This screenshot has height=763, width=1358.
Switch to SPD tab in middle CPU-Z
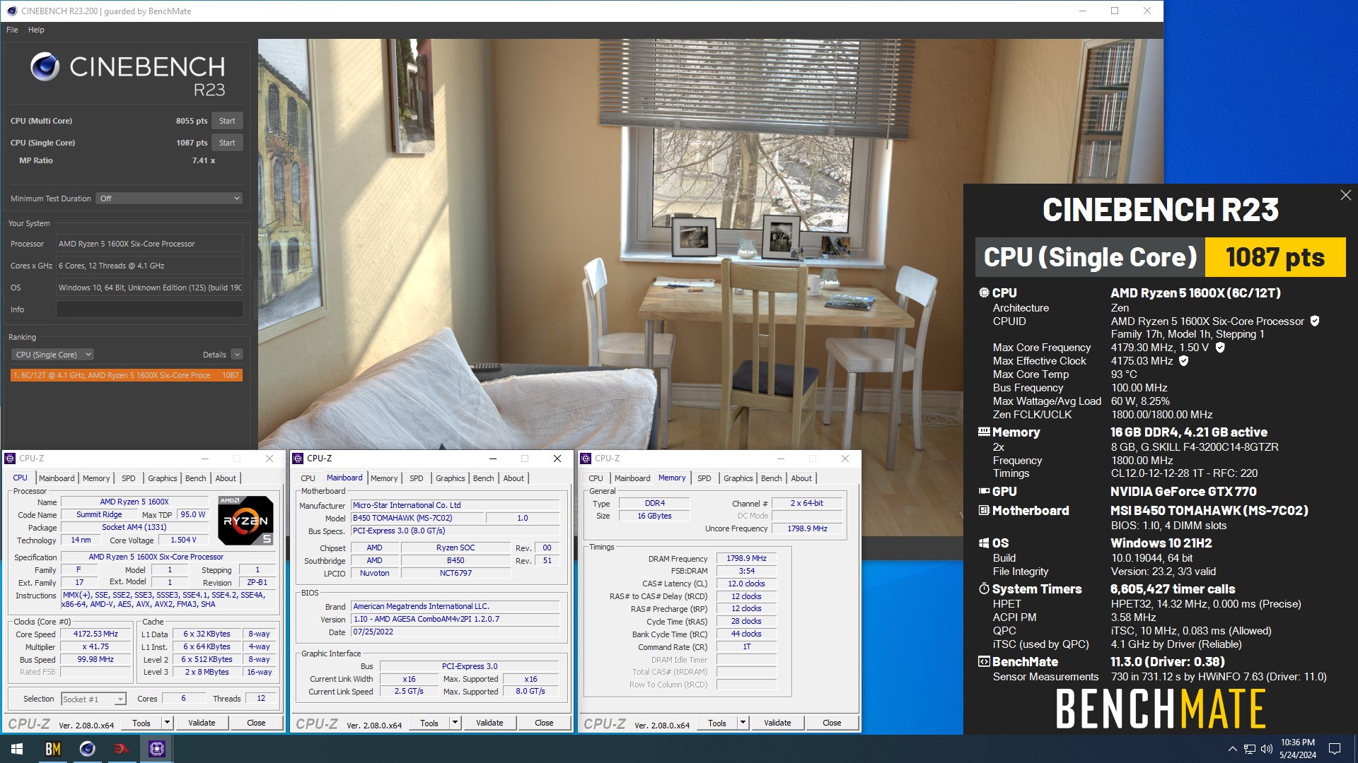coord(417,478)
